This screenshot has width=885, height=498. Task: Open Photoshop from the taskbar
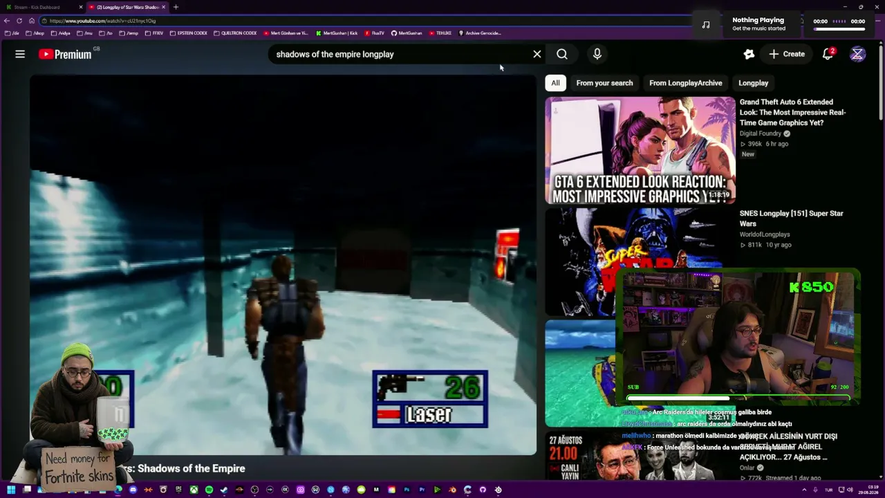407,490
